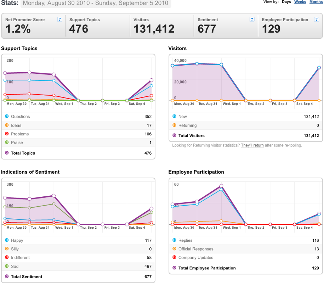Click the Returning visitors legend marker
This screenshot has height=285, width=324.
[175, 125]
